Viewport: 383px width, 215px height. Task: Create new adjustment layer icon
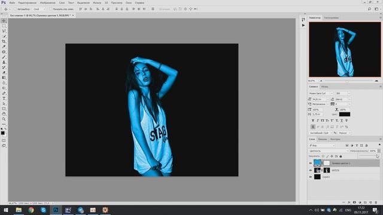click(x=360, y=202)
